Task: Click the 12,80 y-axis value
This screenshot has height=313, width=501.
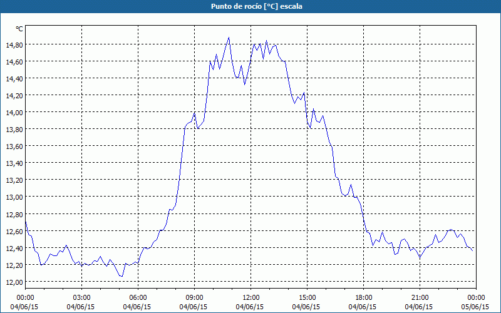Action: point(14,214)
